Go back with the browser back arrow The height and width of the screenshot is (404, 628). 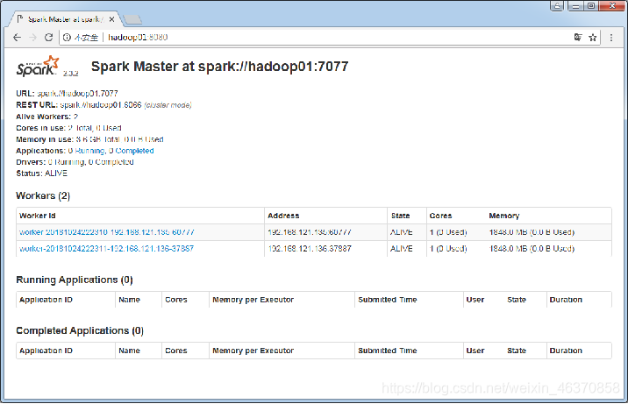click(x=17, y=37)
